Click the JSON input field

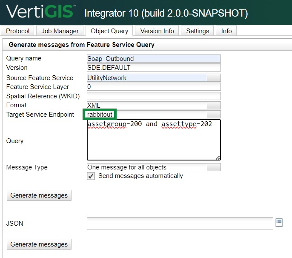pos(180,223)
